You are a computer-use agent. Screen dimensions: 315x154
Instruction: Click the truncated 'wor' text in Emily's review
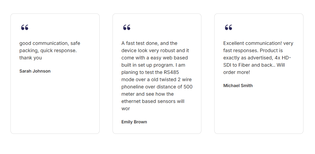point(126,109)
